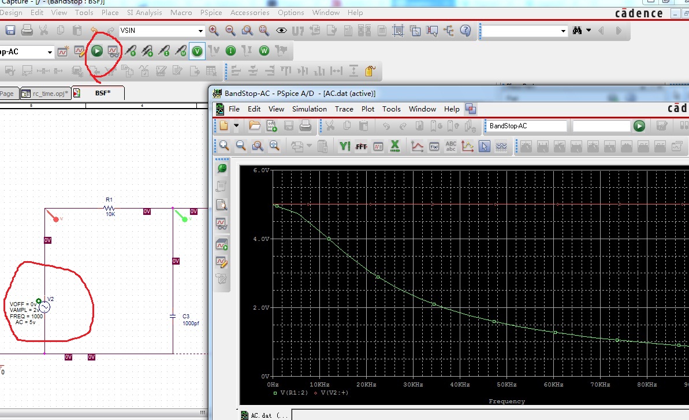Open PSpice File menu
The image size is (689, 420).
point(234,109)
